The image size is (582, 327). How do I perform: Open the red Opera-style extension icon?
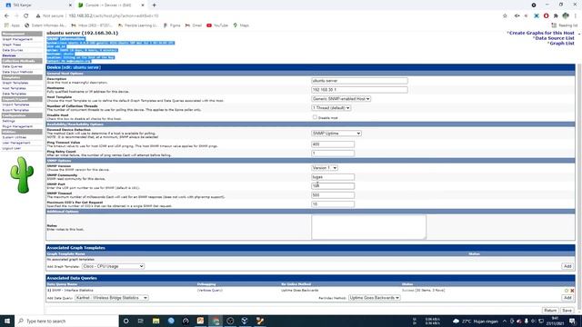pyautogui.click(x=546, y=16)
